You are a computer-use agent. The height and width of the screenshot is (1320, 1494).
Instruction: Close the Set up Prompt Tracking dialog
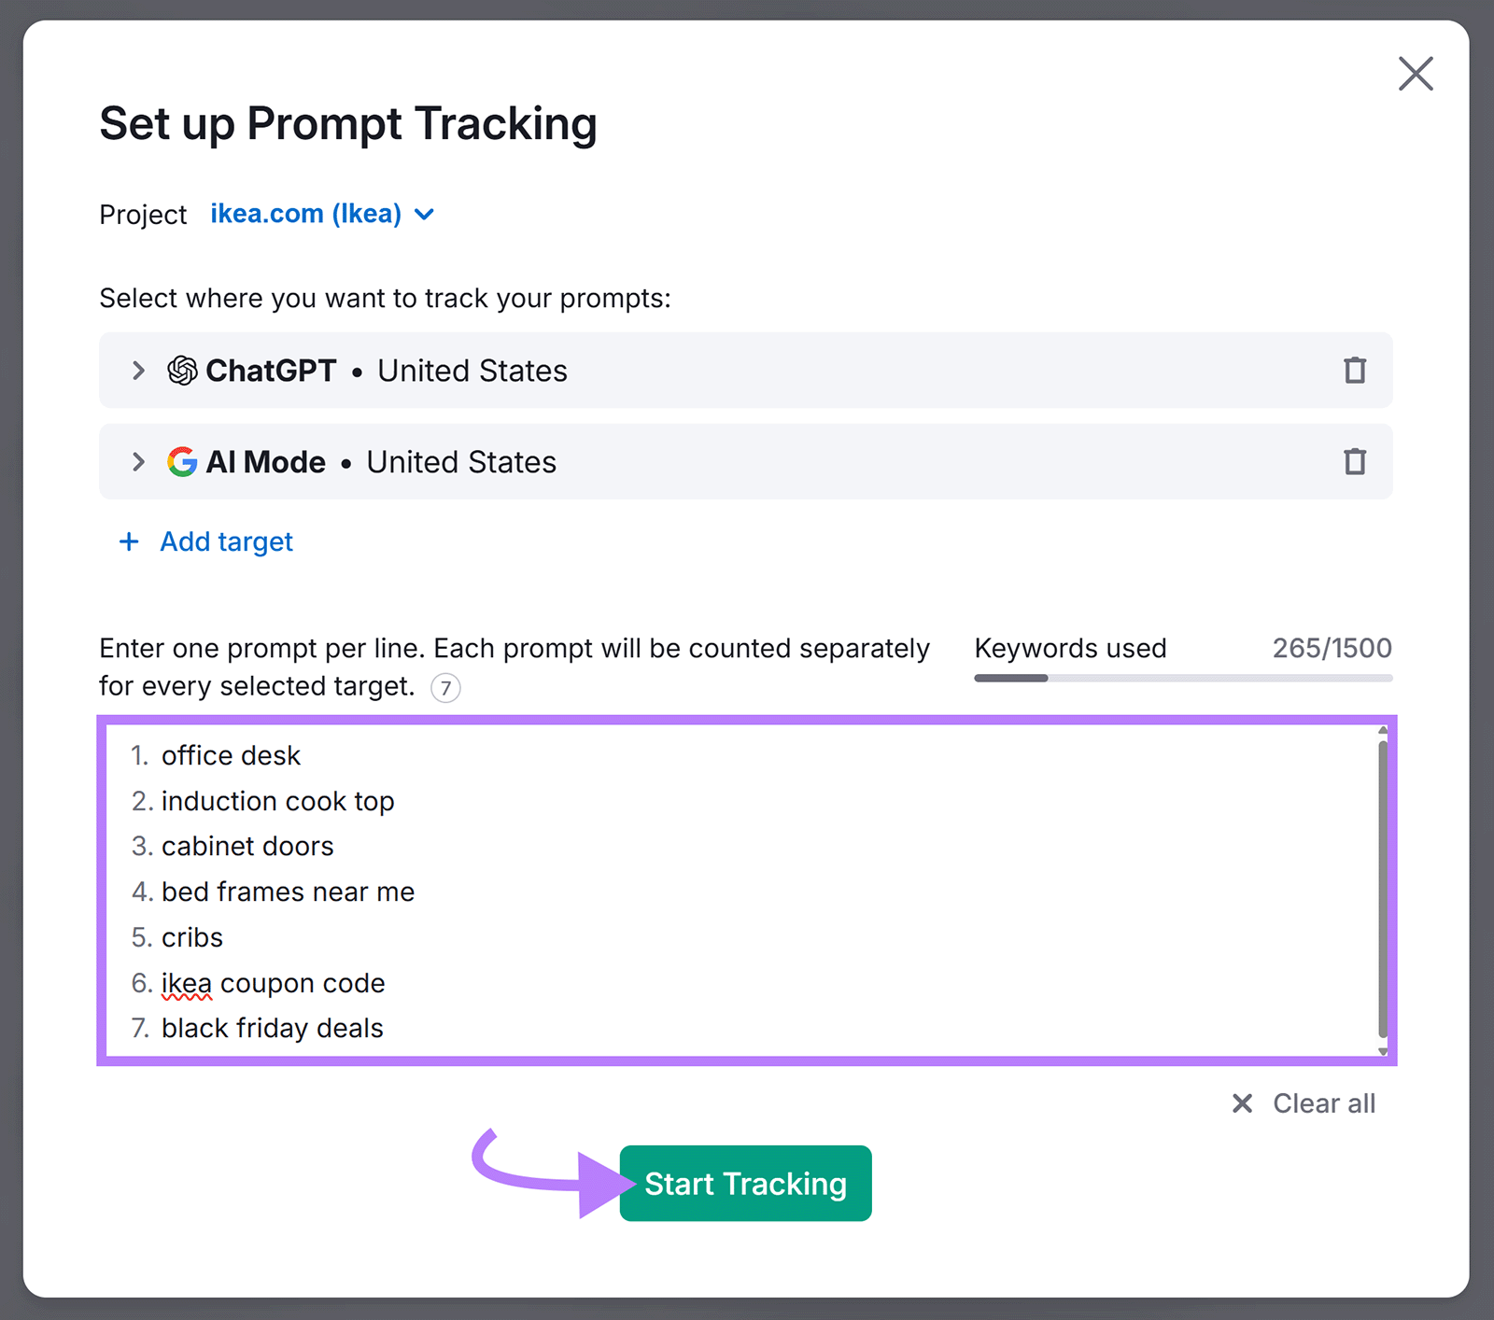1415,74
